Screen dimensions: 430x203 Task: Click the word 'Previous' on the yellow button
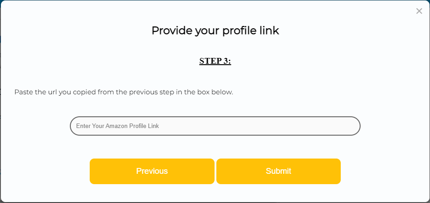pos(152,171)
